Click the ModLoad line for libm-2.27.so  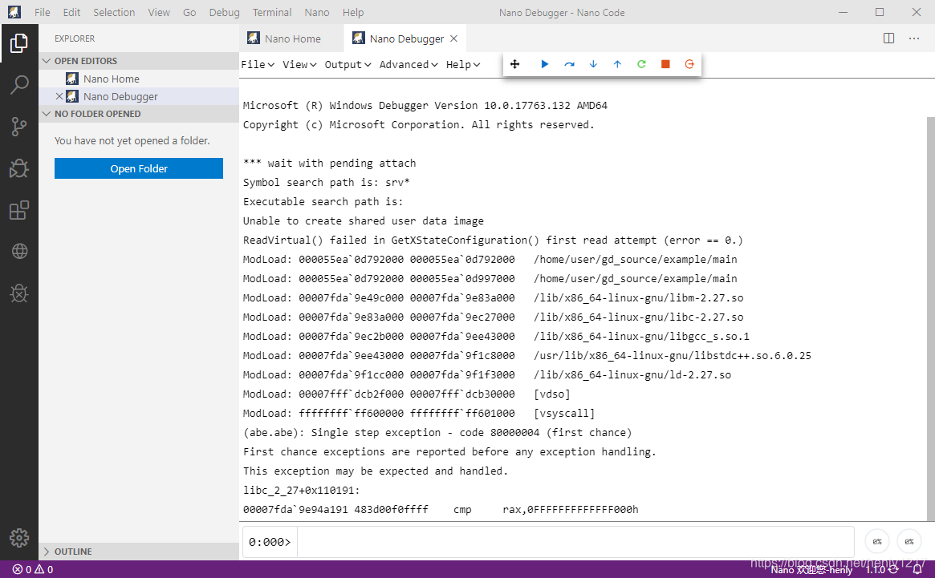pyautogui.click(x=493, y=298)
